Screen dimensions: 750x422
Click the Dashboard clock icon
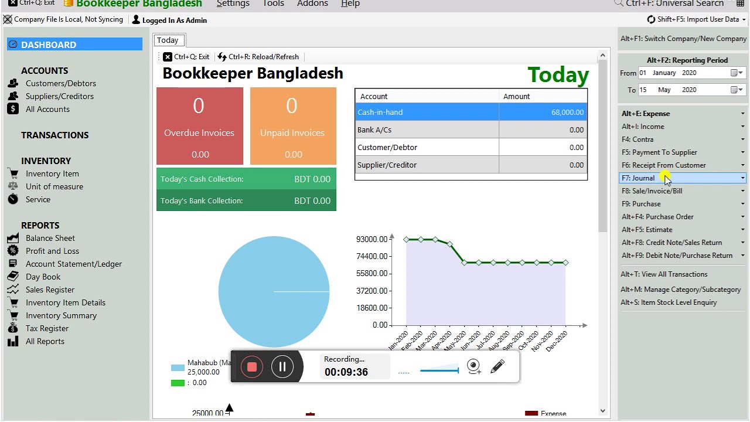pos(13,45)
